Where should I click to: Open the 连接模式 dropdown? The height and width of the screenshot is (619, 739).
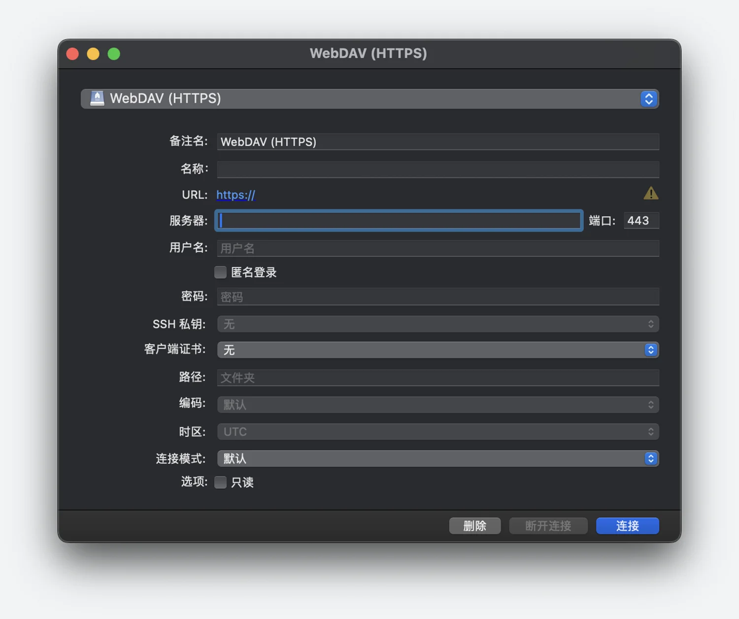438,459
